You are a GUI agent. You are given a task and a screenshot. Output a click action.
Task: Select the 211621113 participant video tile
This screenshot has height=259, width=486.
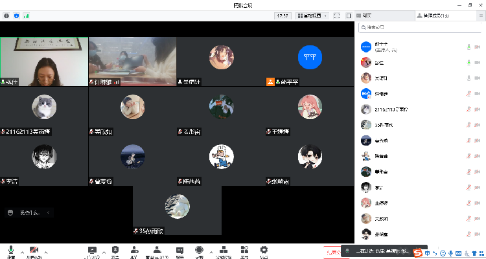click(44, 112)
